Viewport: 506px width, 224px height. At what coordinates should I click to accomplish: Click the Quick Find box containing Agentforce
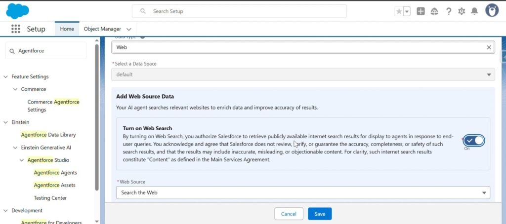(46, 51)
